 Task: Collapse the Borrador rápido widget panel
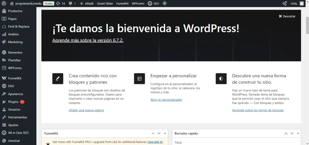[x=298, y=133]
